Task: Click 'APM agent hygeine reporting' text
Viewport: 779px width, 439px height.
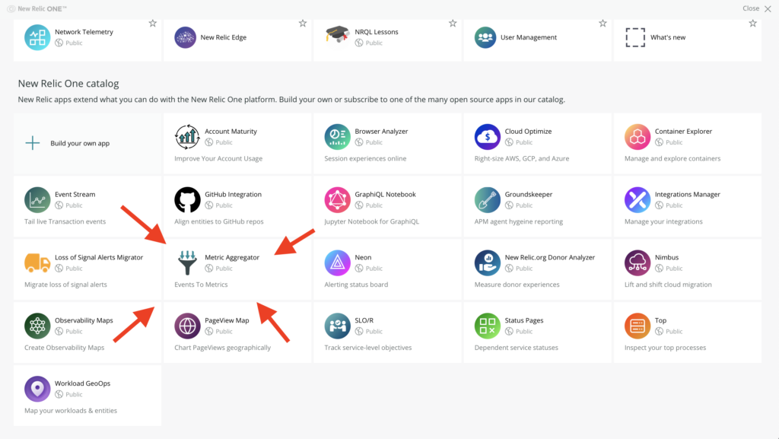Action: pyautogui.click(x=519, y=221)
